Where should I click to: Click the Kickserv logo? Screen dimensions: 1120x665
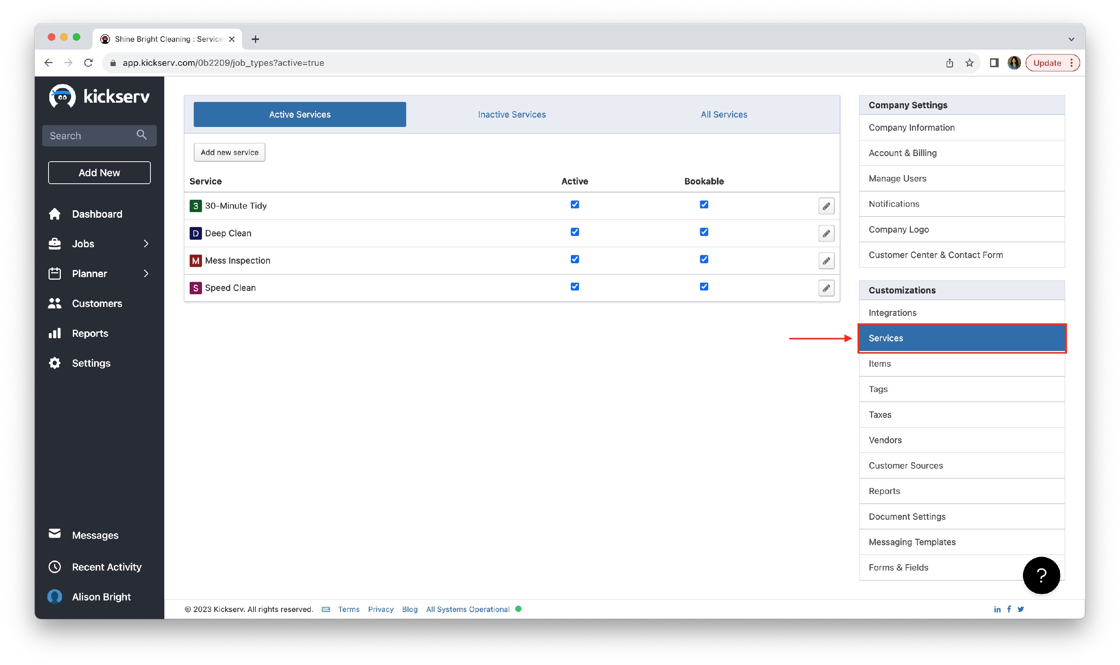pyautogui.click(x=99, y=96)
